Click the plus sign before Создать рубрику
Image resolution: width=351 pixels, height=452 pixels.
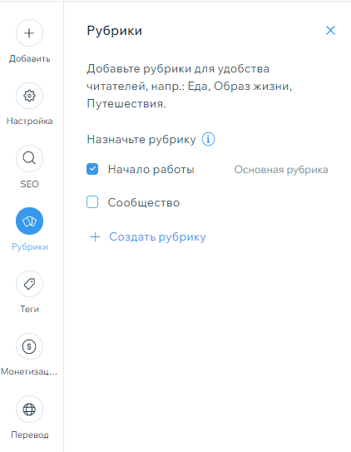[x=95, y=237]
